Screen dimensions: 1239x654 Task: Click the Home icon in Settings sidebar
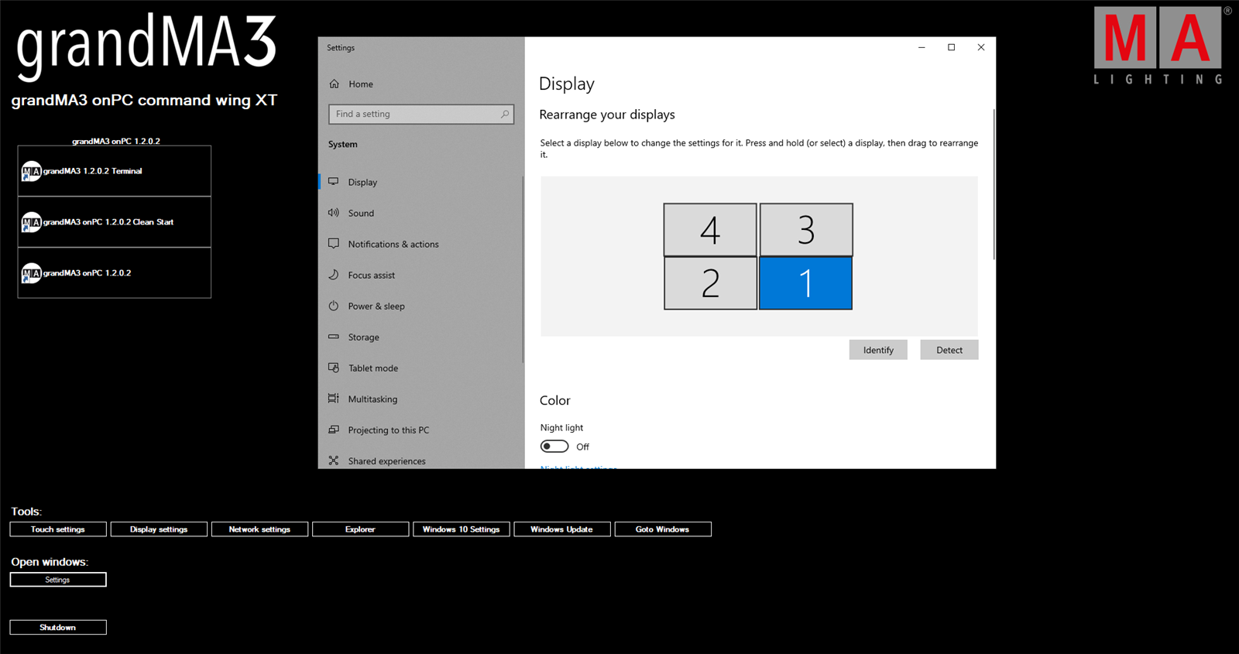pos(335,84)
